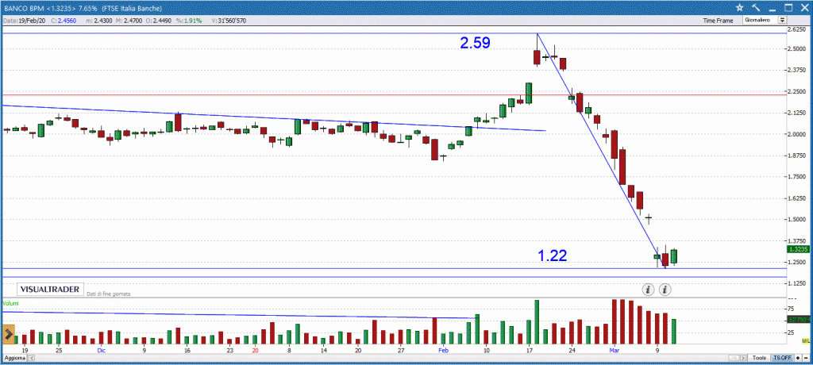Click the 2.6250 price axis label
This screenshot has height=365, width=813.
pos(798,30)
